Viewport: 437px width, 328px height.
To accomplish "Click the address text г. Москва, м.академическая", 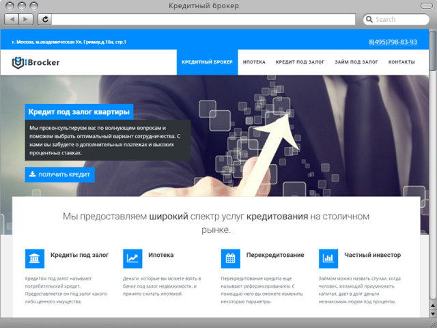I will click(x=69, y=42).
